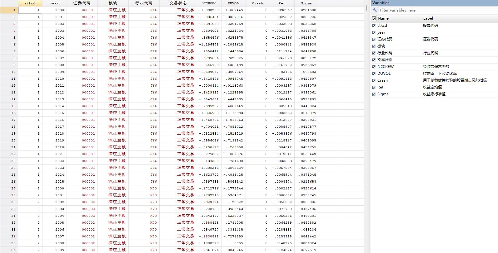Click the wrench icon beside the variable filter

point(375,10)
